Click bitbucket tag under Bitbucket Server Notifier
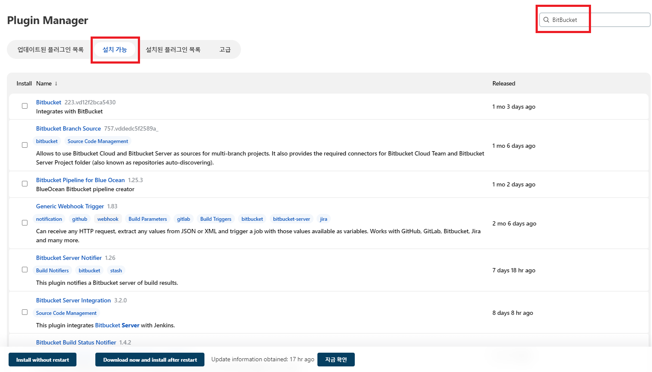The image size is (652, 372). pos(89,271)
